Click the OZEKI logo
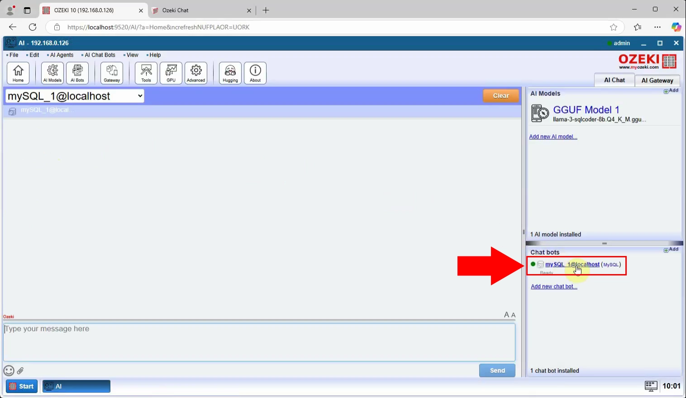 tap(648, 62)
